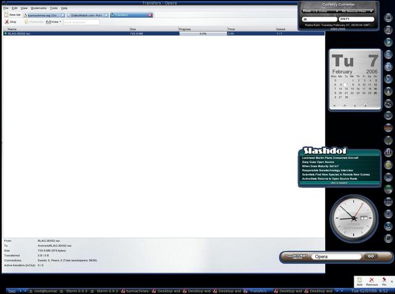Open the Help menu
395x294 pixels.
64,8
